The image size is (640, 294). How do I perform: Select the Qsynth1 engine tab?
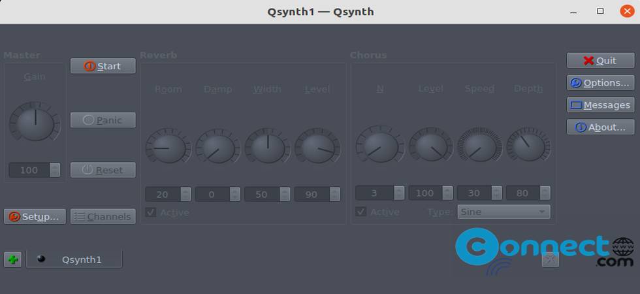[x=74, y=259]
